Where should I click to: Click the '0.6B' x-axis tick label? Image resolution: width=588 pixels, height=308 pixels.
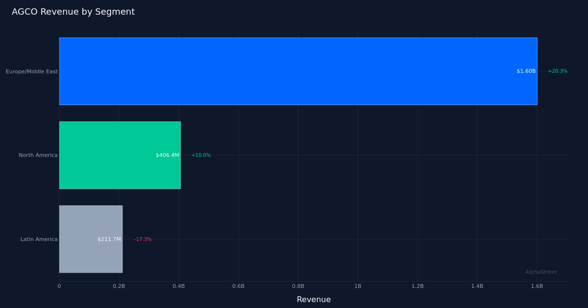pos(238,286)
